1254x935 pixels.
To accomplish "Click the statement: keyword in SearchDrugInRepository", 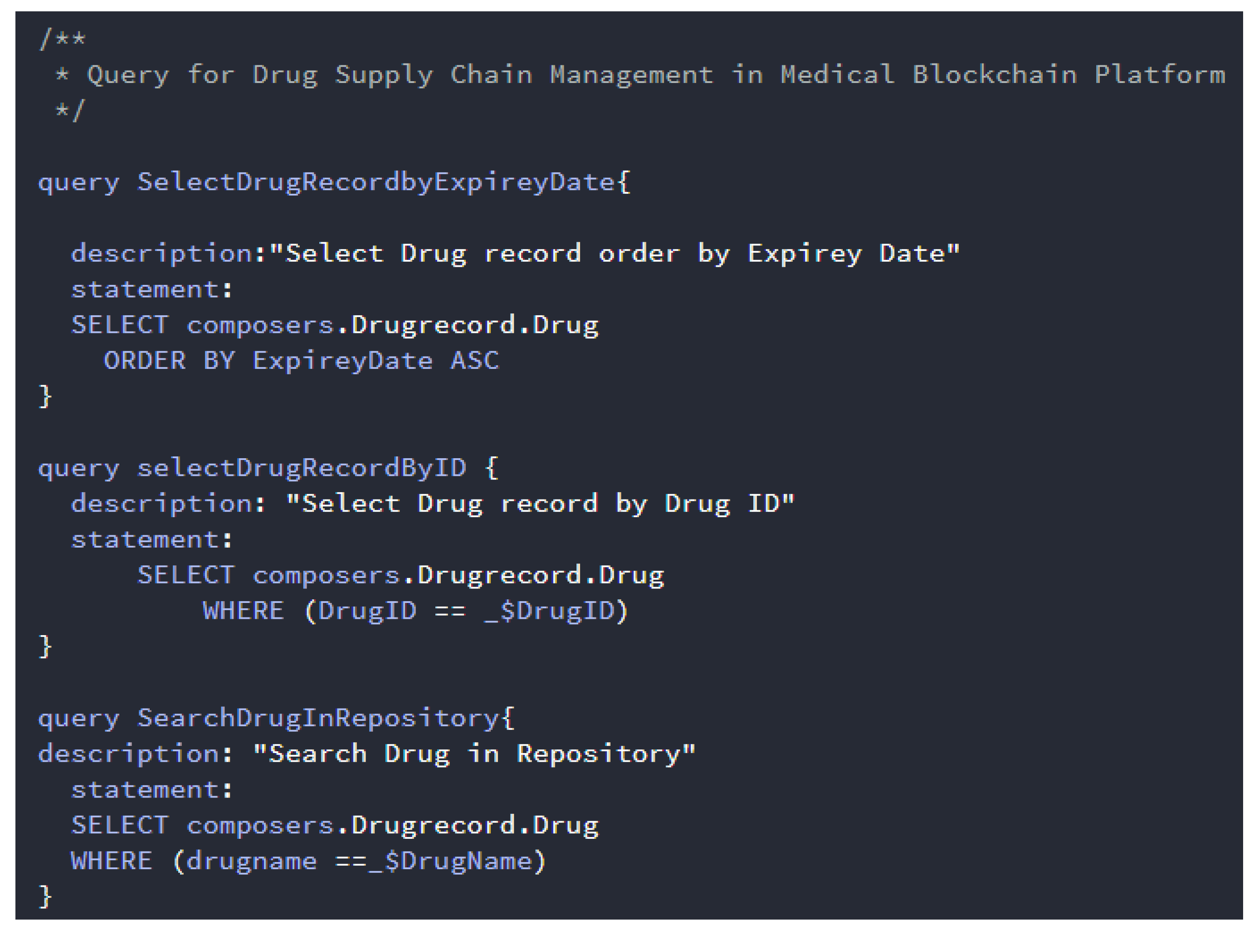I will 151,790.
